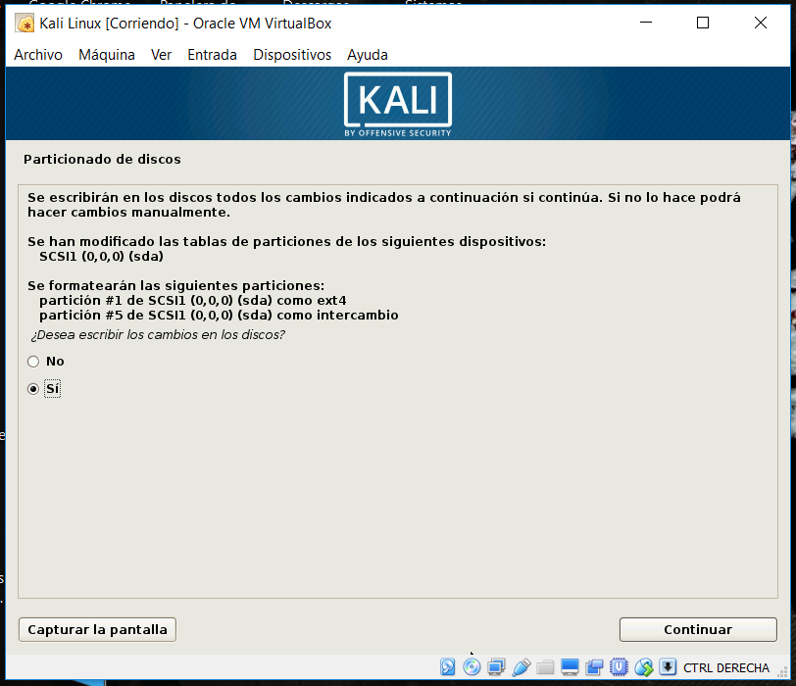Open the Ayuda menu
The height and width of the screenshot is (686, 796).
pos(368,55)
